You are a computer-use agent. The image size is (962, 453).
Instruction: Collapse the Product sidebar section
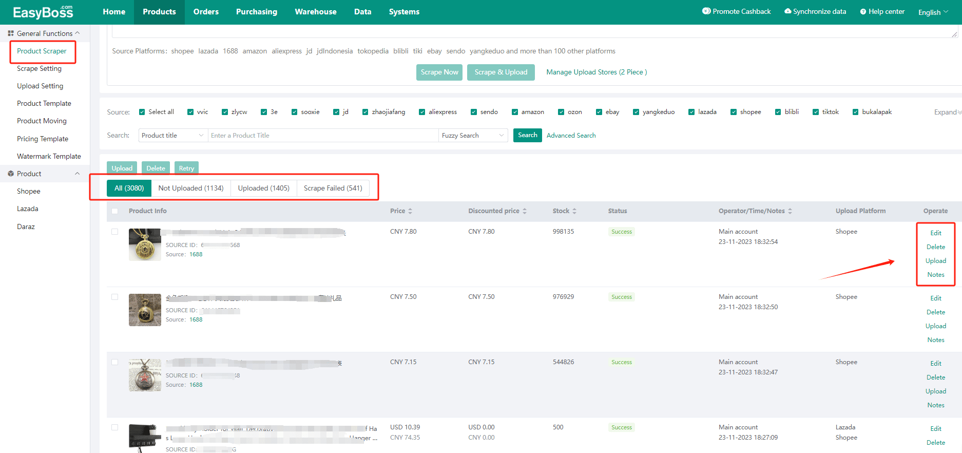pyautogui.click(x=78, y=174)
